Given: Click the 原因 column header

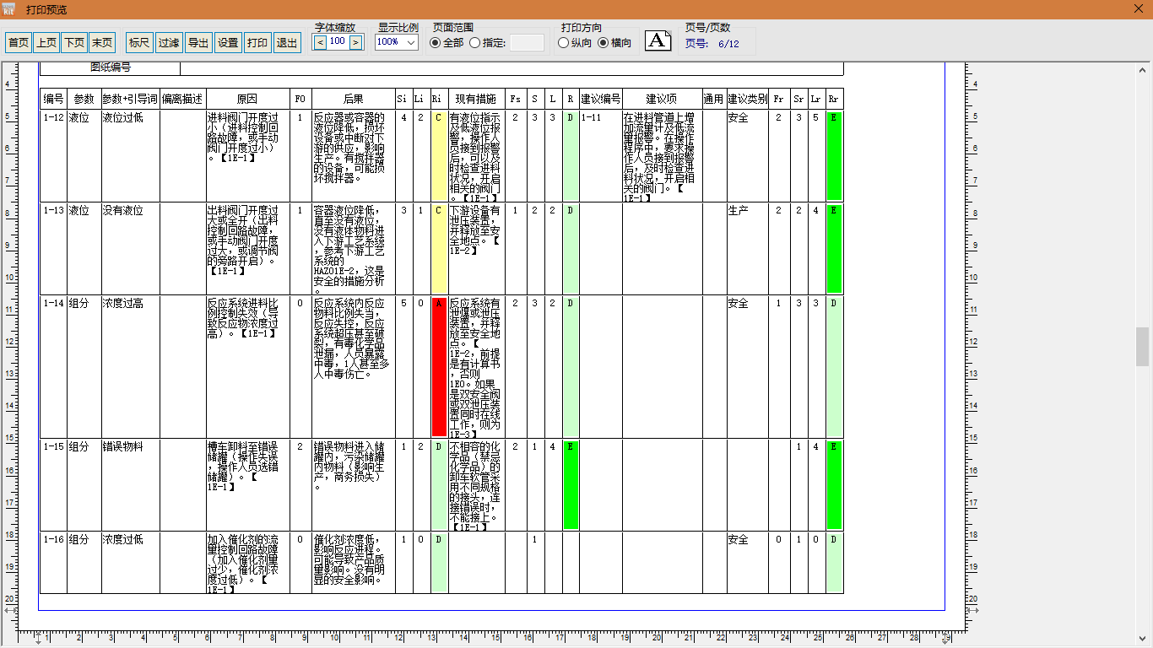Looking at the screenshot, I should (x=247, y=99).
